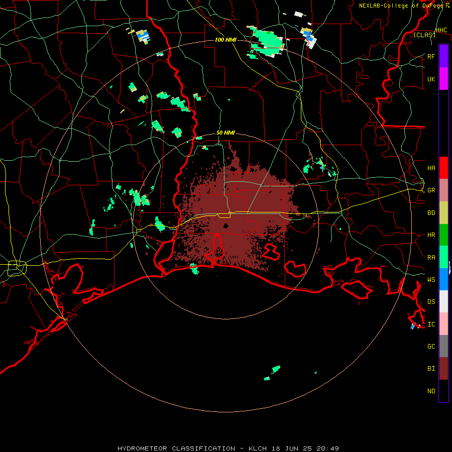Click the BD yellow legend swatch

(x=443, y=213)
